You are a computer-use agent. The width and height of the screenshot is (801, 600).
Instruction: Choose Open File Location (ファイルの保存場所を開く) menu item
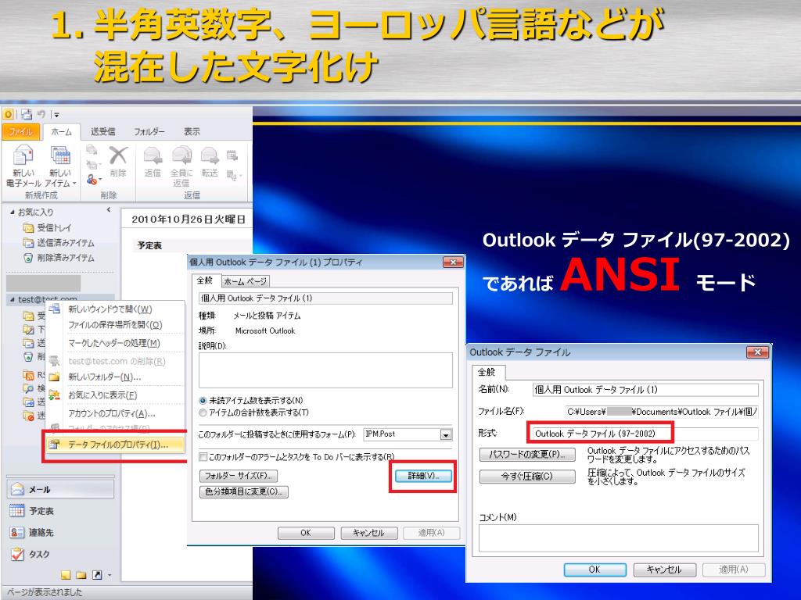115,325
